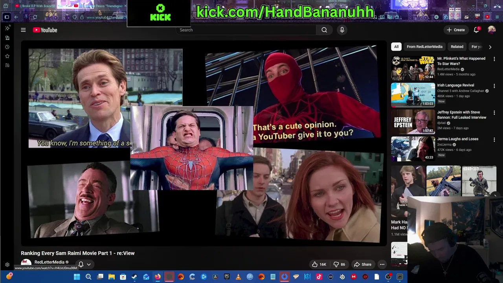Click the Irish Language Revival thumbnail
503x283 pixels.
413,95
